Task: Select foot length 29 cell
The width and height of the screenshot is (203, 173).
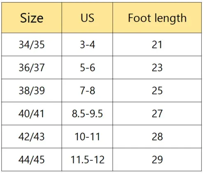Action: [x=157, y=159]
